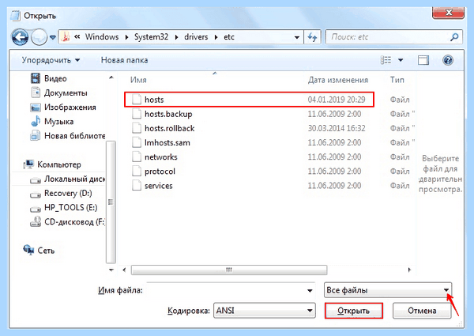Click the Forward navigation arrow button
This screenshot has width=474, height=336.
[39, 37]
